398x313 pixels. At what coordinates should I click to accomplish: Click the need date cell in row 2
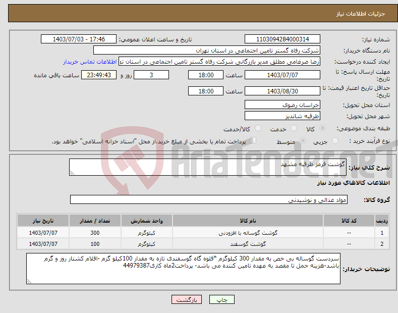pos(43,244)
